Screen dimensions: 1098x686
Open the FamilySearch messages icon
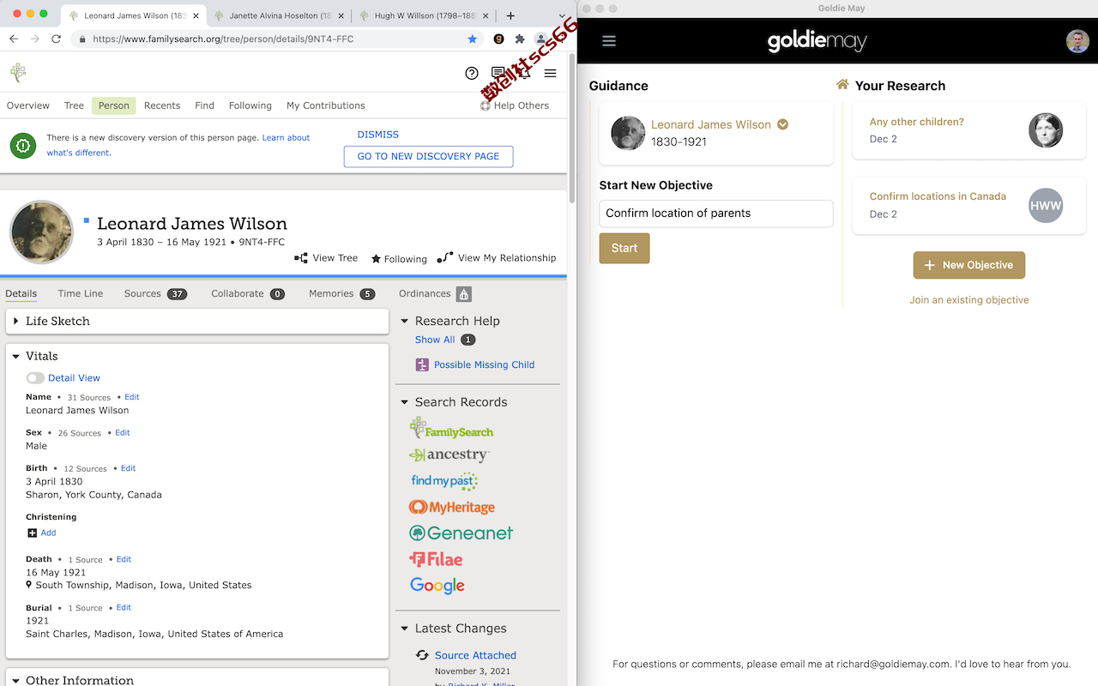coord(498,73)
